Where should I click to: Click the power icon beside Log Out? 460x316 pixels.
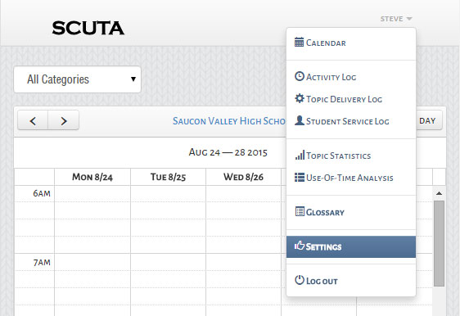[300, 280]
